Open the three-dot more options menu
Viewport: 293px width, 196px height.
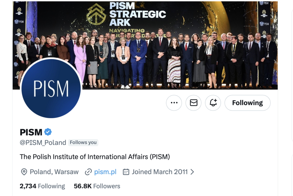174,103
